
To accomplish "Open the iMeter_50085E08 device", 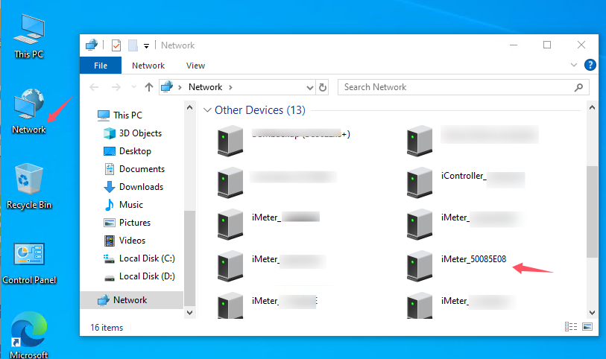I will pos(473,260).
